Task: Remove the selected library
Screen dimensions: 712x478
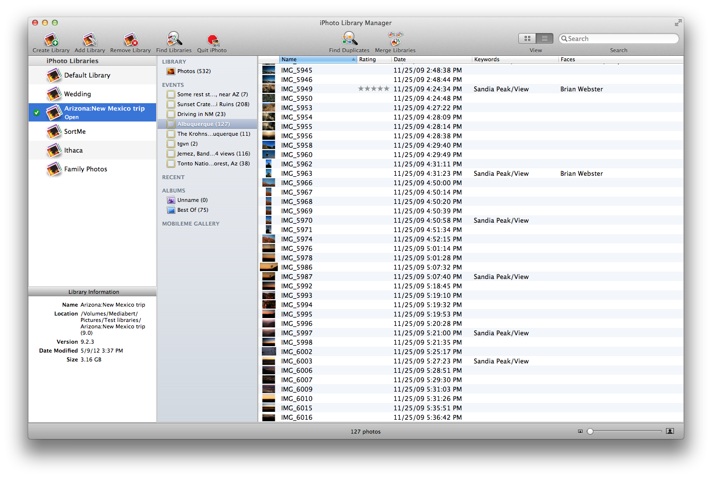Action: coord(130,41)
